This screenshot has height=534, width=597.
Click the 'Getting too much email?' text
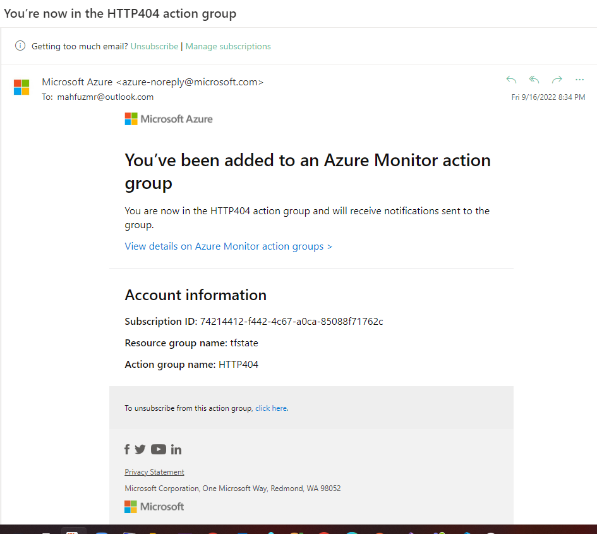coord(80,47)
